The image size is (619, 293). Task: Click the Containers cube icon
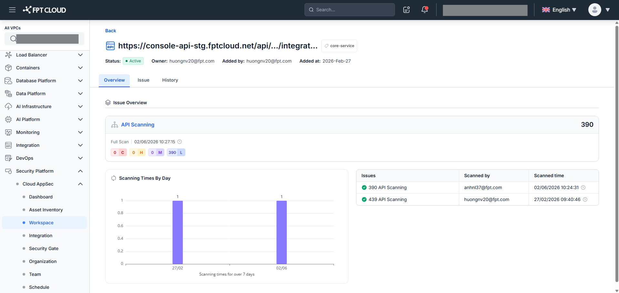8,68
